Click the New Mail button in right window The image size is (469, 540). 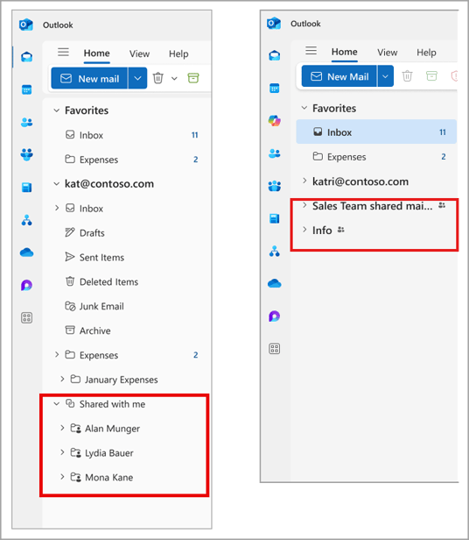click(339, 76)
